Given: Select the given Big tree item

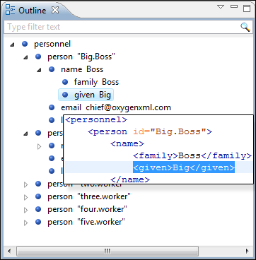Looking at the screenshot, I should [x=86, y=95].
